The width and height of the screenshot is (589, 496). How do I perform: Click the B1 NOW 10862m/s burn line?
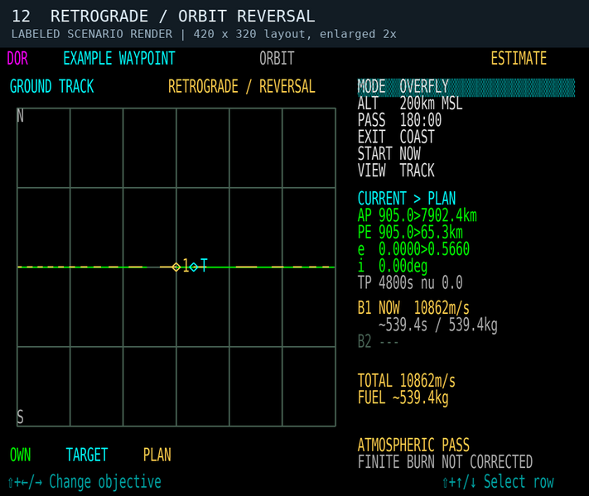pos(413,308)
